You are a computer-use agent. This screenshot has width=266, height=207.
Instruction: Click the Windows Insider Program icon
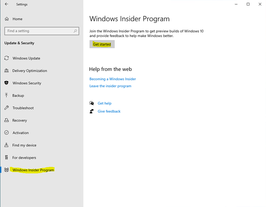pyautogui.click(x=6, y=170)
